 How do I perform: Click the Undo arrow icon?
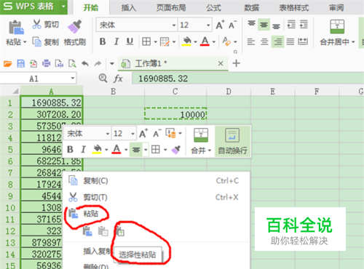tap(85, 64)
